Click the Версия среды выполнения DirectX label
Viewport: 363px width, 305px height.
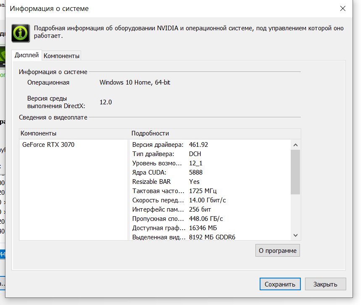pos(56,102)
